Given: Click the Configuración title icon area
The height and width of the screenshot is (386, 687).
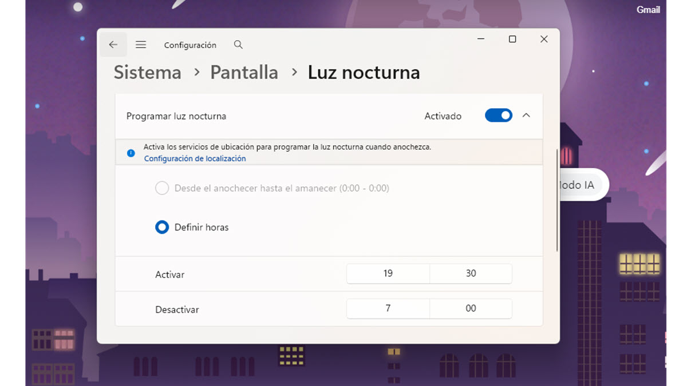Looking at the screenshot, I should click(190, 45).
